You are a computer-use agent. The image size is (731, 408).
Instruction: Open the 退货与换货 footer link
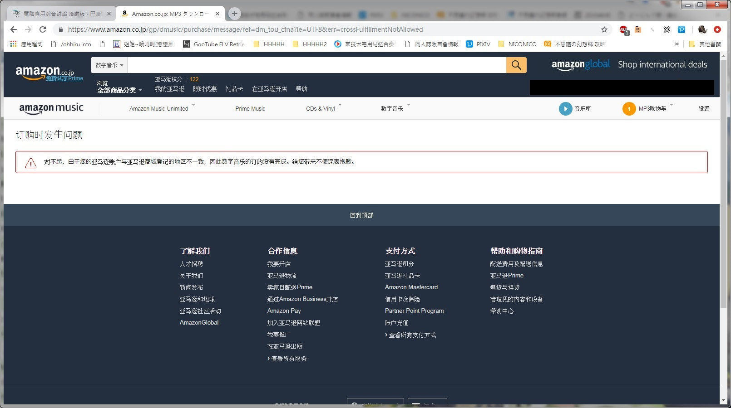[x=504, y=287]
